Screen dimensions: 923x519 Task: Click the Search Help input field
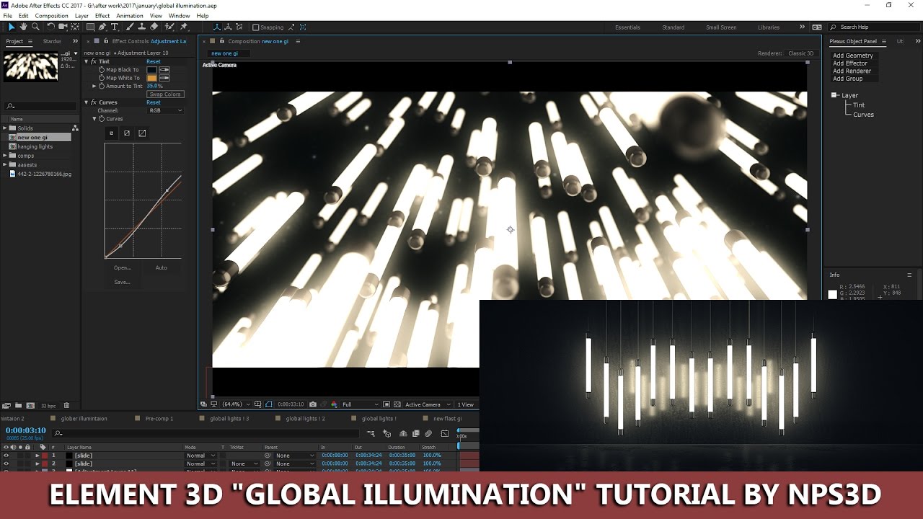873,27
